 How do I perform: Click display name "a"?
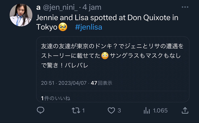coord(38,8)
